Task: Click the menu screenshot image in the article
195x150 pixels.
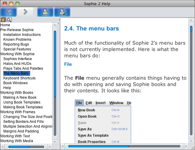Action: click(103, 121)
